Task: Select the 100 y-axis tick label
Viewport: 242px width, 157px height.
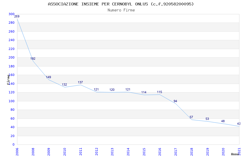Action: (12, 101)
